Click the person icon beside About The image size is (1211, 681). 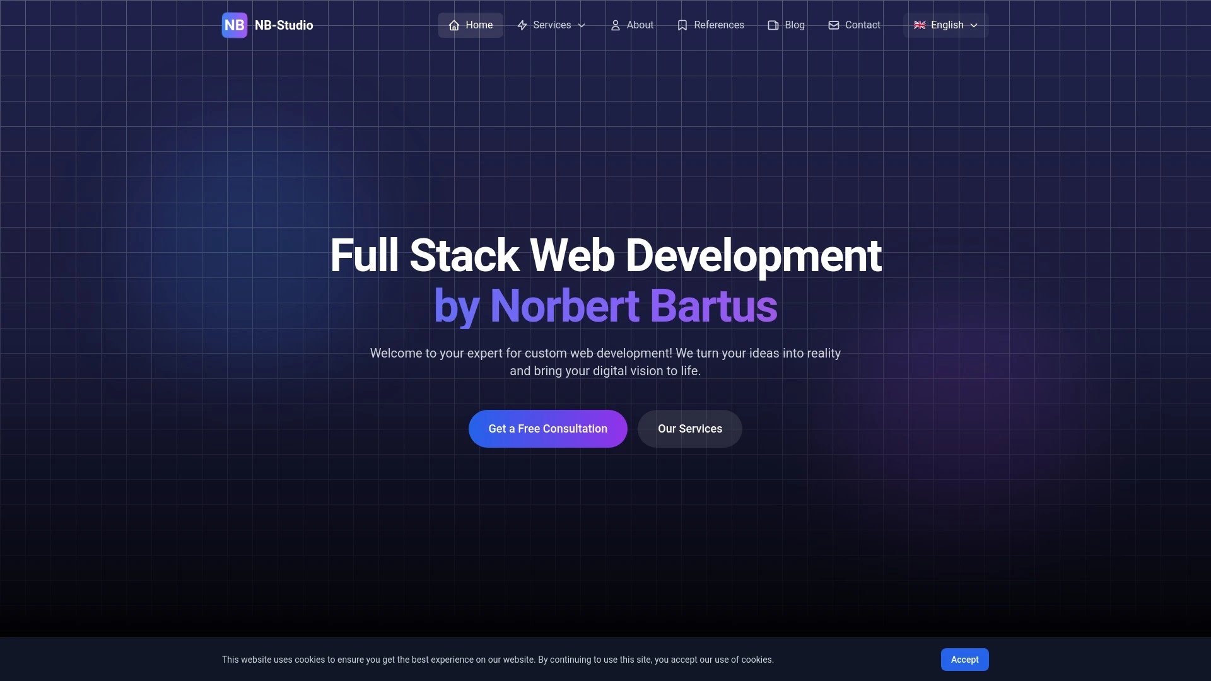pos(616,25)
